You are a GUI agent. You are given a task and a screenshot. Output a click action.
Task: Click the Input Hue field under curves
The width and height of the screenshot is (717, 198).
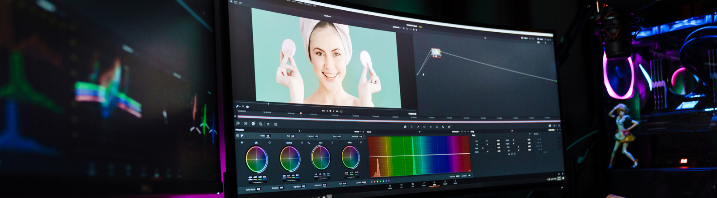coord(458,176)
